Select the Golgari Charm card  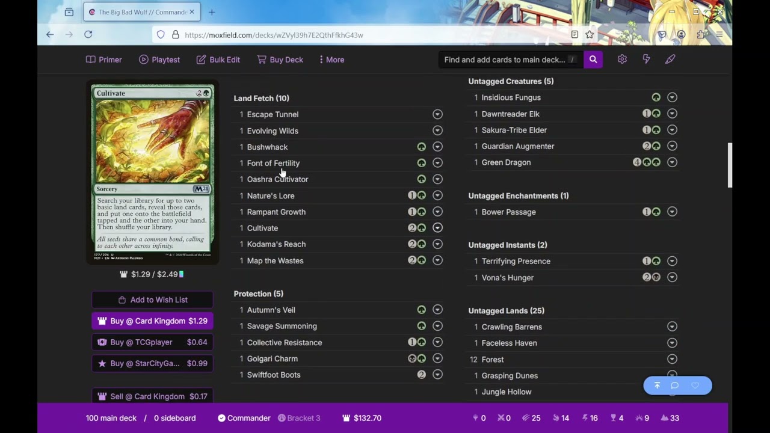pyautogui.click(x=272, y=358)
